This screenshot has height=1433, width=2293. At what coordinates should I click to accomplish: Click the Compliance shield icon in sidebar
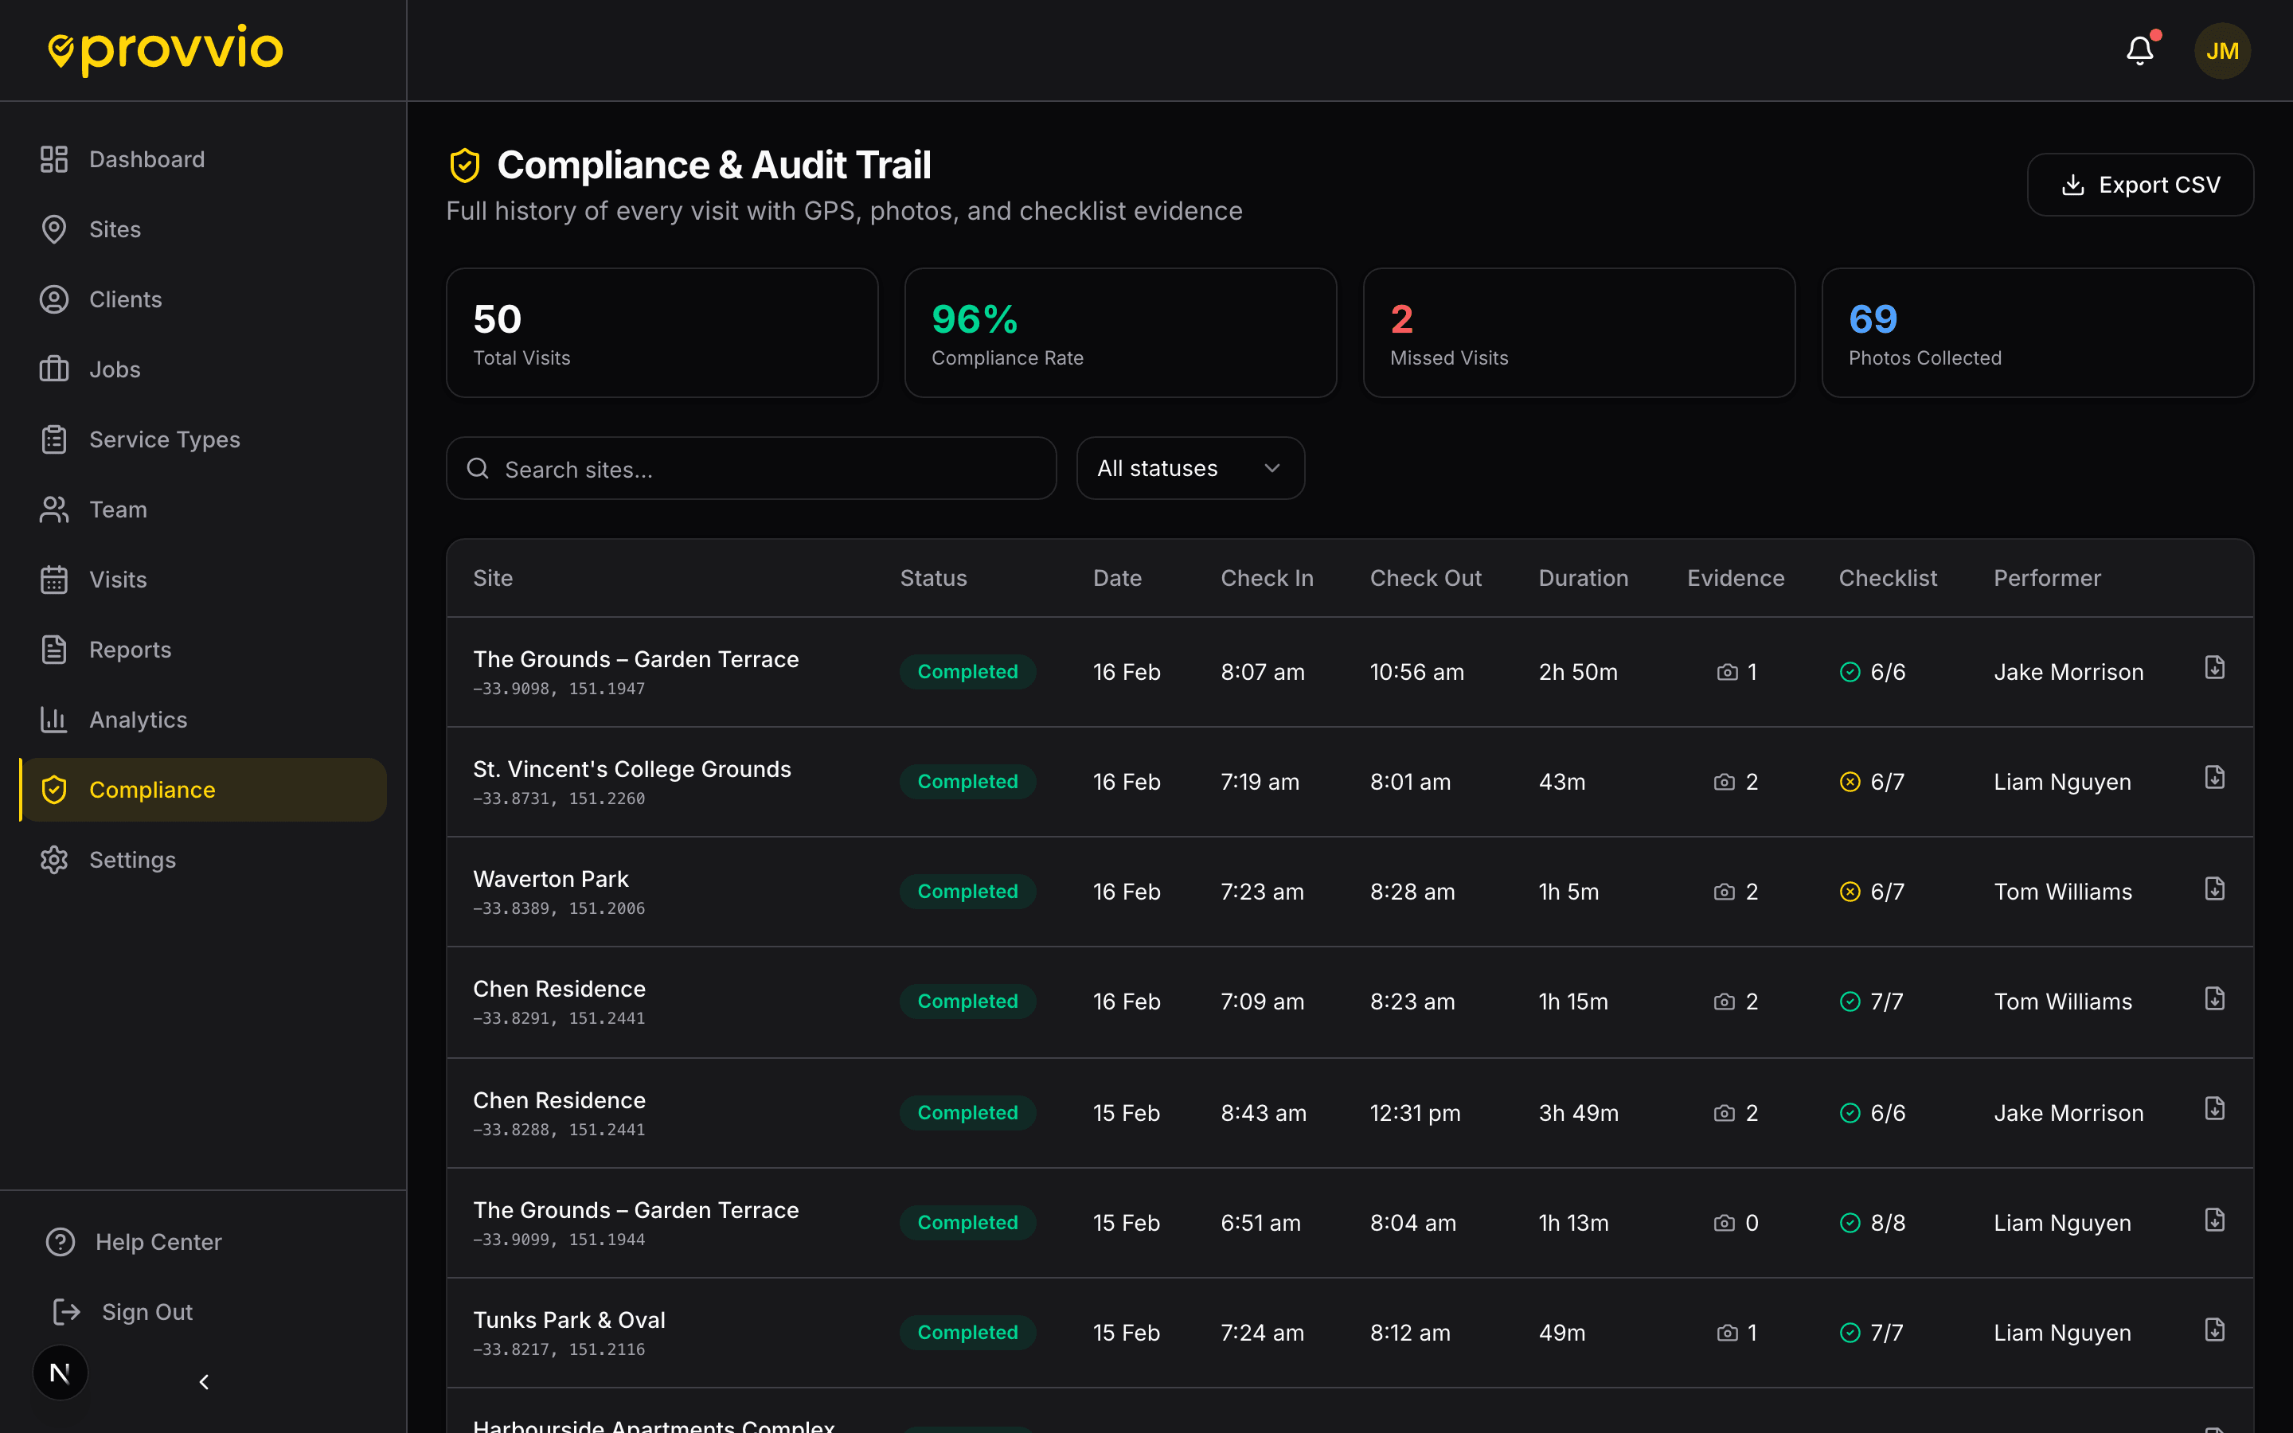click(54, 788)
